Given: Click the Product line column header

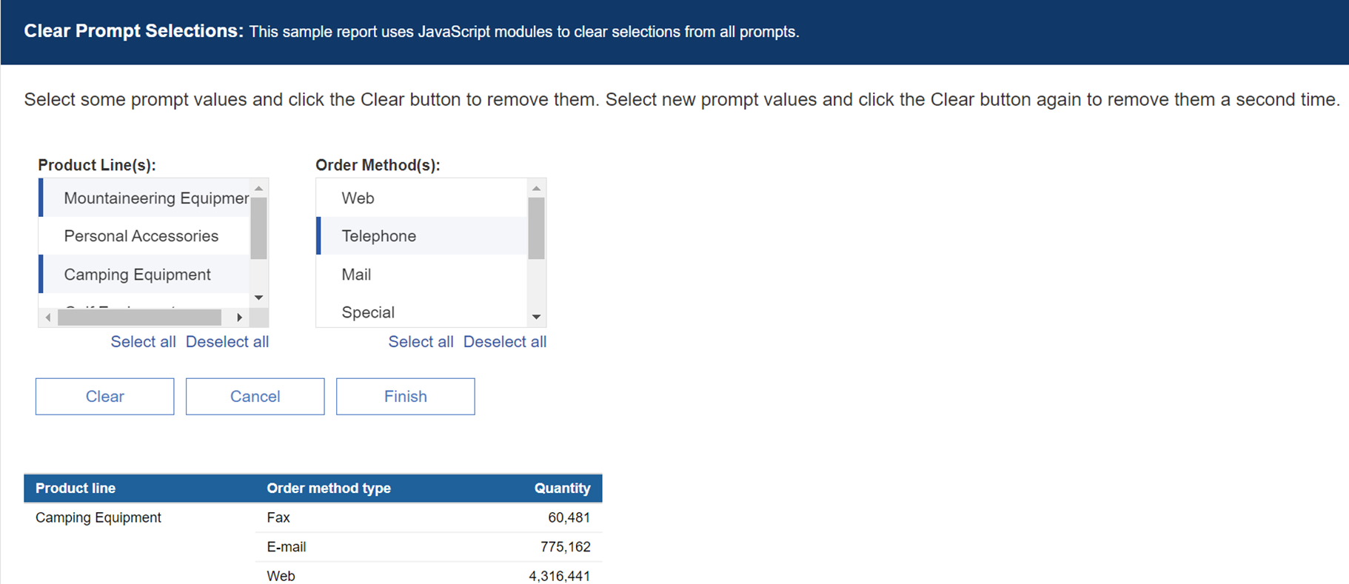Looking at the screenshot, I should (x=76, y=489).
